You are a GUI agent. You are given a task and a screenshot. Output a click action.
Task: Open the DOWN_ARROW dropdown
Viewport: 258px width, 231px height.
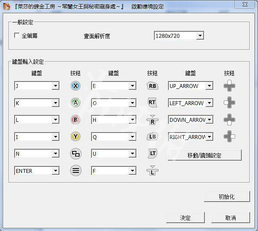click(x=191, y=120)
